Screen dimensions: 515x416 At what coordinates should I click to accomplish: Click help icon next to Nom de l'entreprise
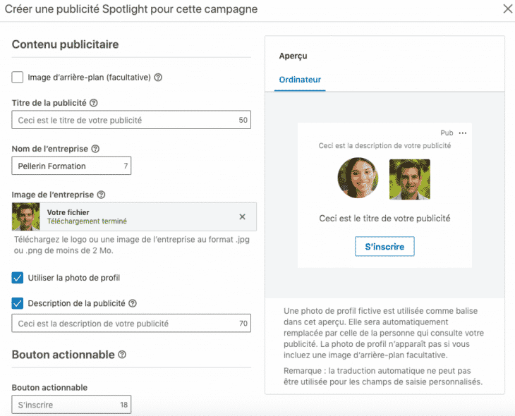click(x=95, y=149)
